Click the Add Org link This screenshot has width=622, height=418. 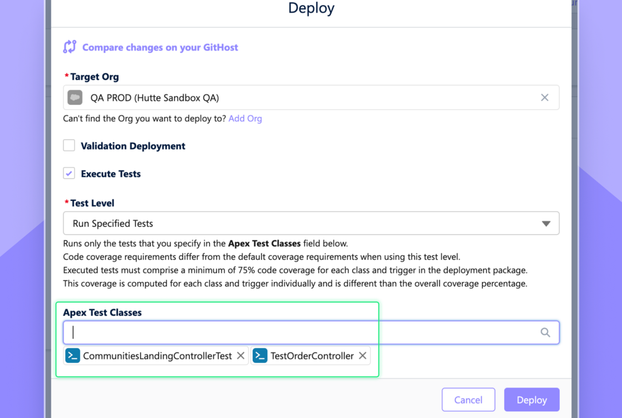pos(245,119)
